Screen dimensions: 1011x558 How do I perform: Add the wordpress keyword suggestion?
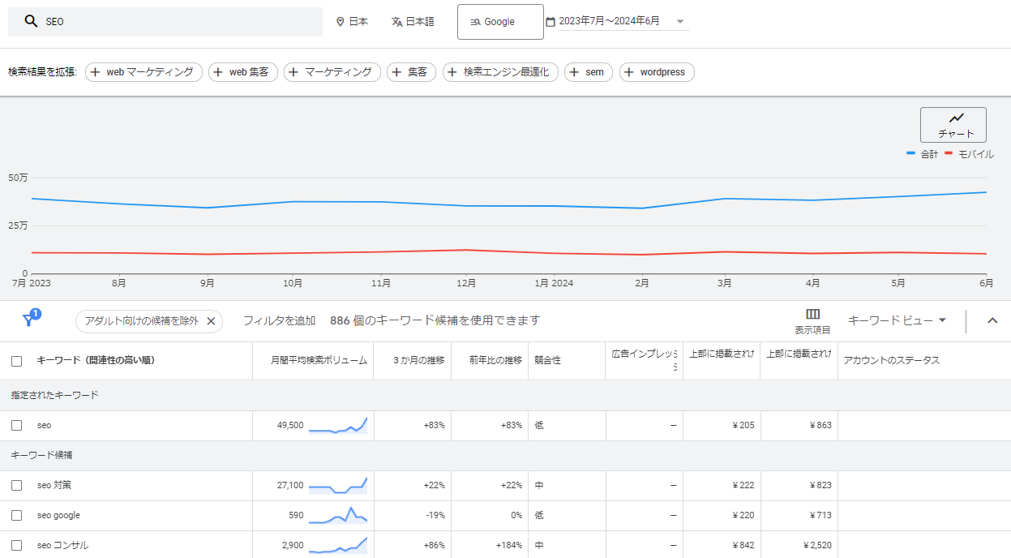657,72
